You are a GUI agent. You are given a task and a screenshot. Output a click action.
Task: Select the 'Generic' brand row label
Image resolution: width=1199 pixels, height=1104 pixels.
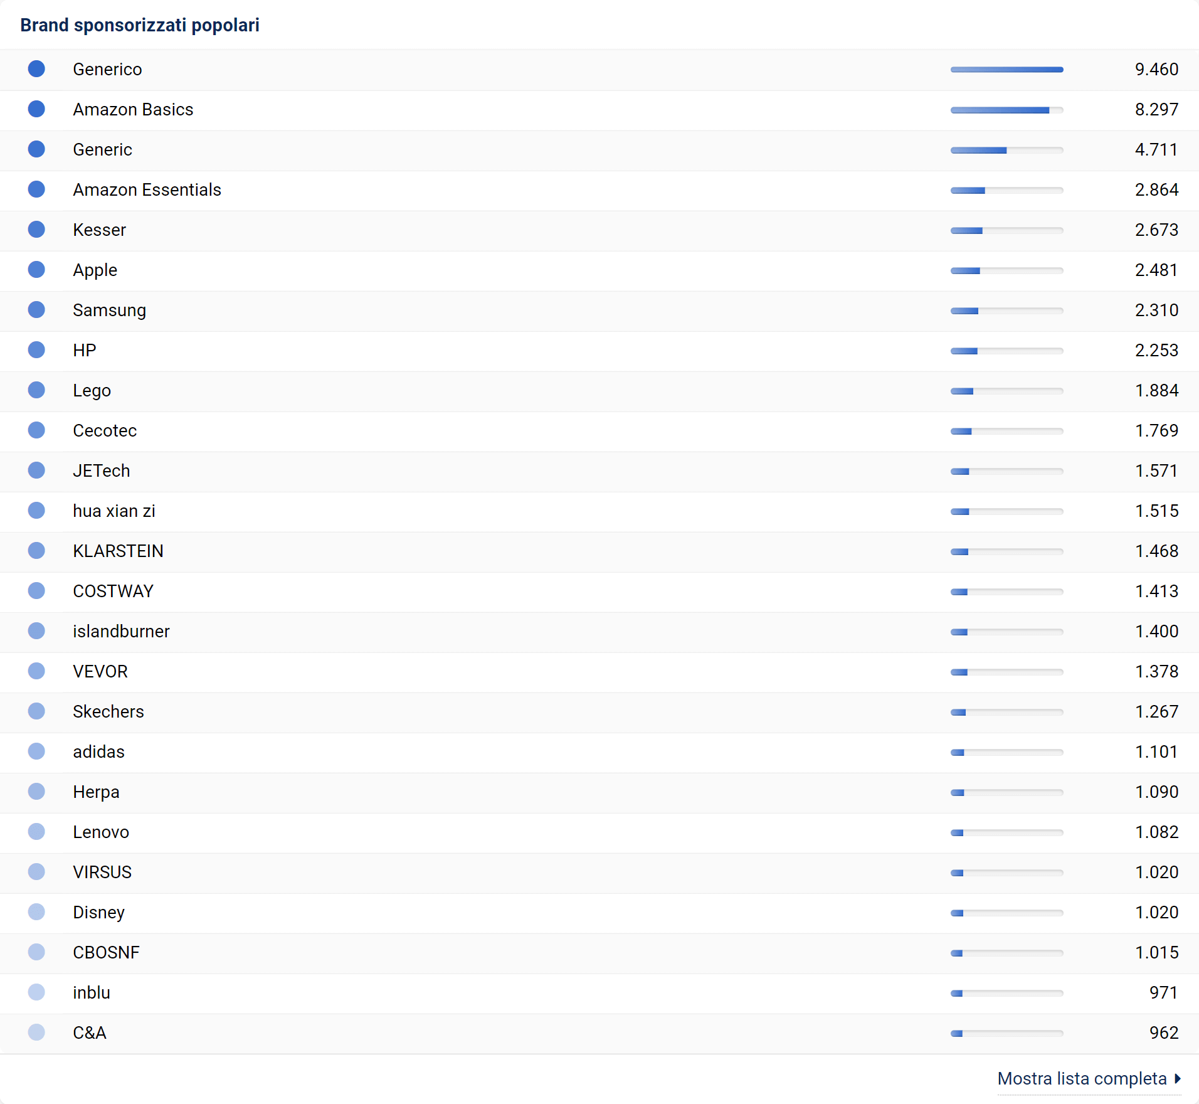tap(102, 149)
